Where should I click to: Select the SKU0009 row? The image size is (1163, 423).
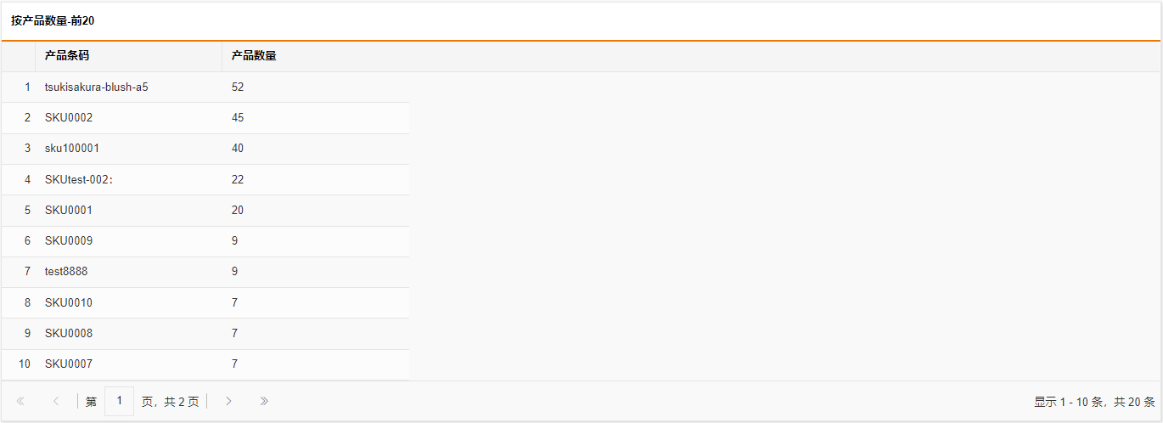pyautogui.click(x=205, y=241)
